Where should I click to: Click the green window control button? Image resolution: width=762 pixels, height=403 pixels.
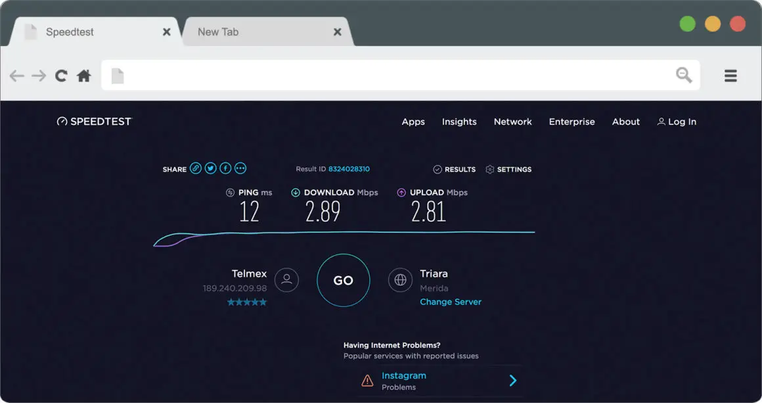pyautogui.click(x=687, y=23)
